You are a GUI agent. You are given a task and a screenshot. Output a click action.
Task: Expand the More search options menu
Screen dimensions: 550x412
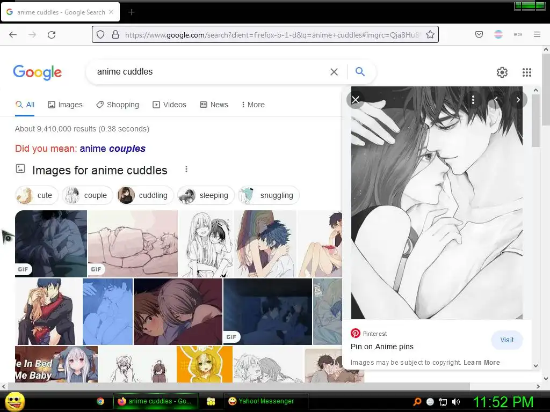click(253, 105)
